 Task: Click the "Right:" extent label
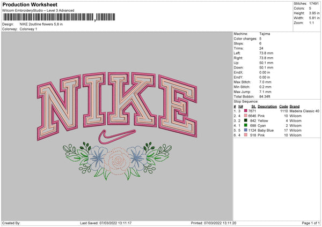click(x=238, y=58)
